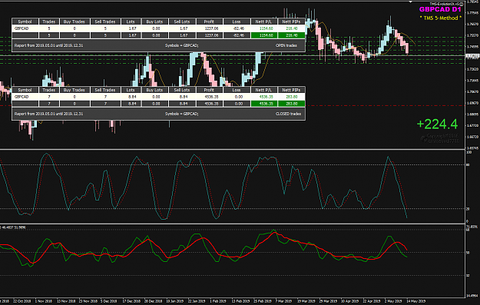
Task: Select Symbol header in OPEN trades report
Action: 25,22
